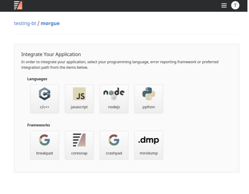This screenshot has height=194, width=249.
Task: Click the C/C++ language icon
Action: [44, 94]
